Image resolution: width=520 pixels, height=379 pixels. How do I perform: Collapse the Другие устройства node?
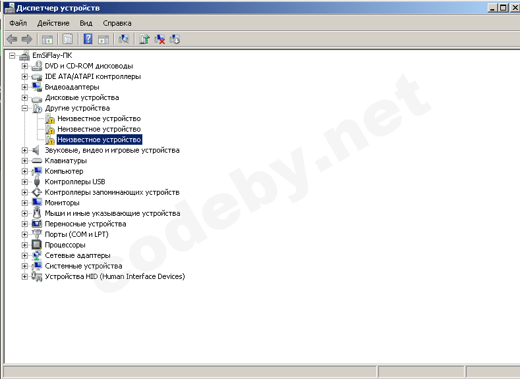point(24,108)
